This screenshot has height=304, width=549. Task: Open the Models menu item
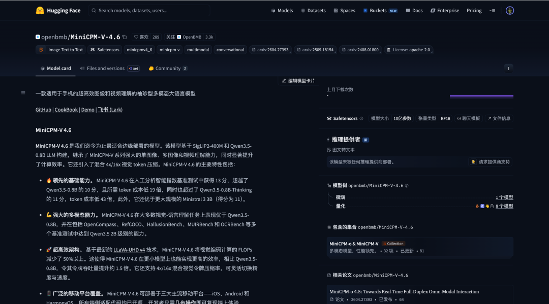coord(282,11)
